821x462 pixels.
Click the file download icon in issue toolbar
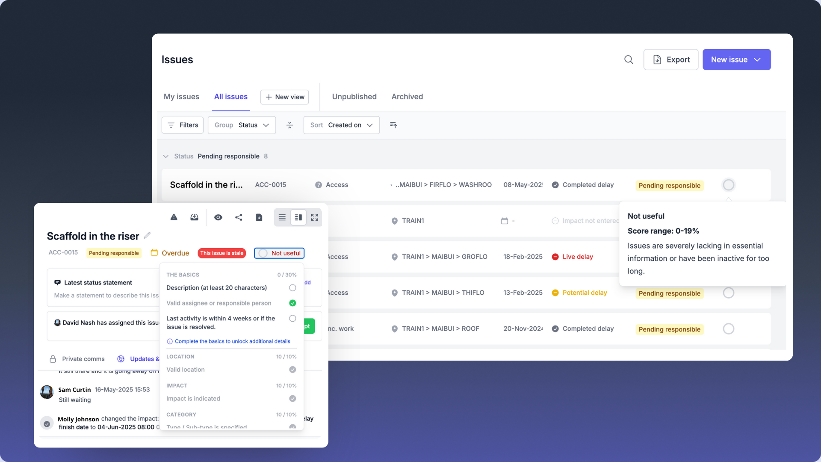click(259, 217)
